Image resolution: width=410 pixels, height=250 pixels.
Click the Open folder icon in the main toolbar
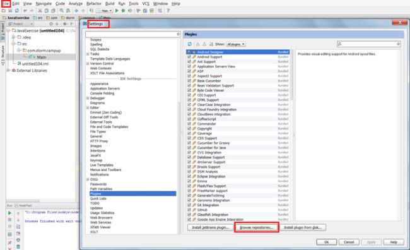(x=4, y=11)
